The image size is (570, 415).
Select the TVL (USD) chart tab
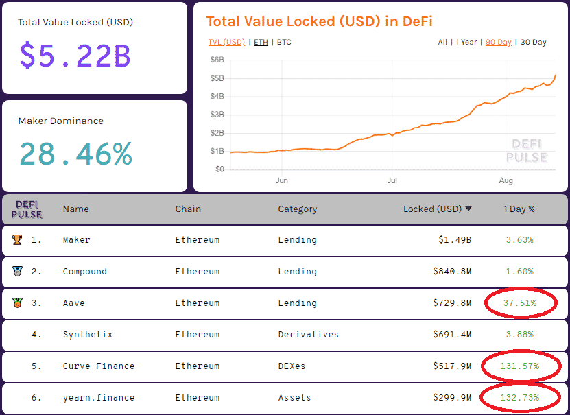coord(226,42)
